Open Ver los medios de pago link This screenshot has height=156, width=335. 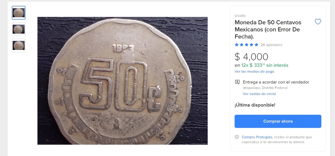254,72
